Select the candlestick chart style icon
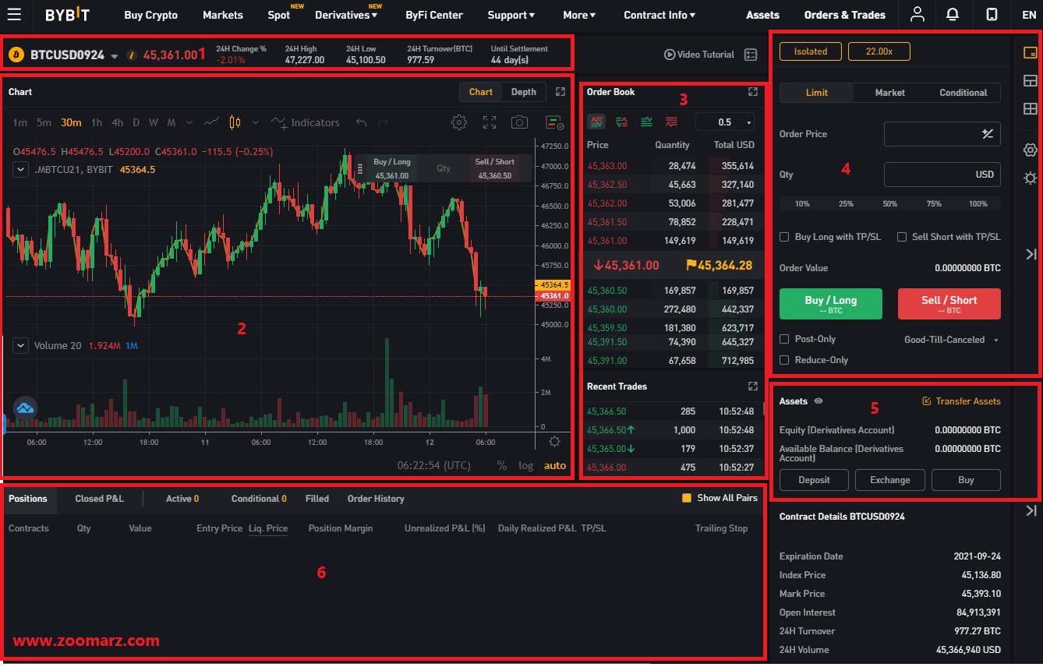This screenshot has height=667, width=1043. point(235,122)
